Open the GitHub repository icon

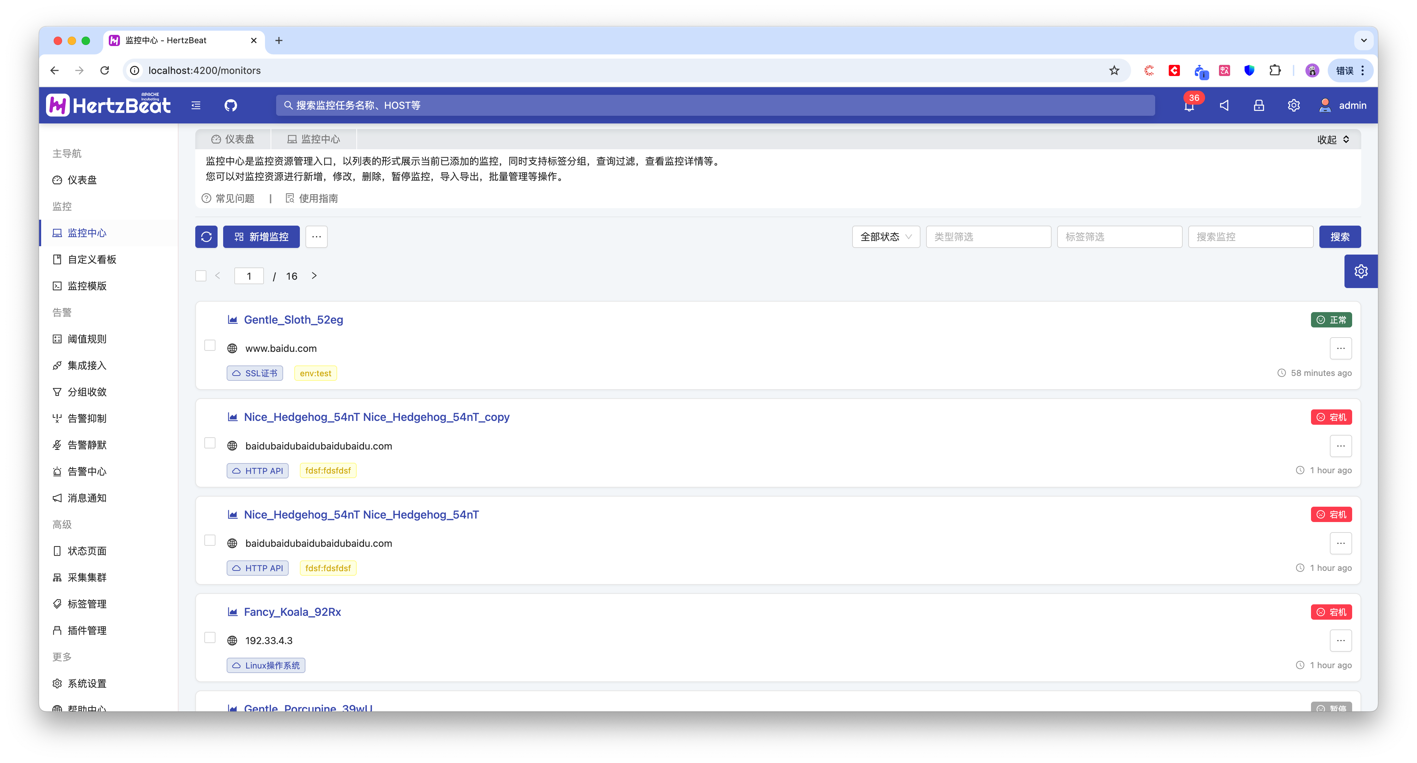pyautogui.click(x=230, y=105)
